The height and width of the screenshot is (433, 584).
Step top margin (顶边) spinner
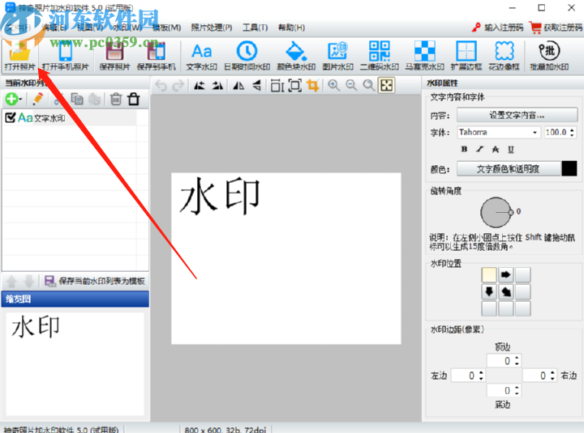[x=517, y=360]
